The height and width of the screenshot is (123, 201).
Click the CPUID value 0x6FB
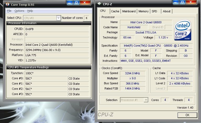(57, 29)
